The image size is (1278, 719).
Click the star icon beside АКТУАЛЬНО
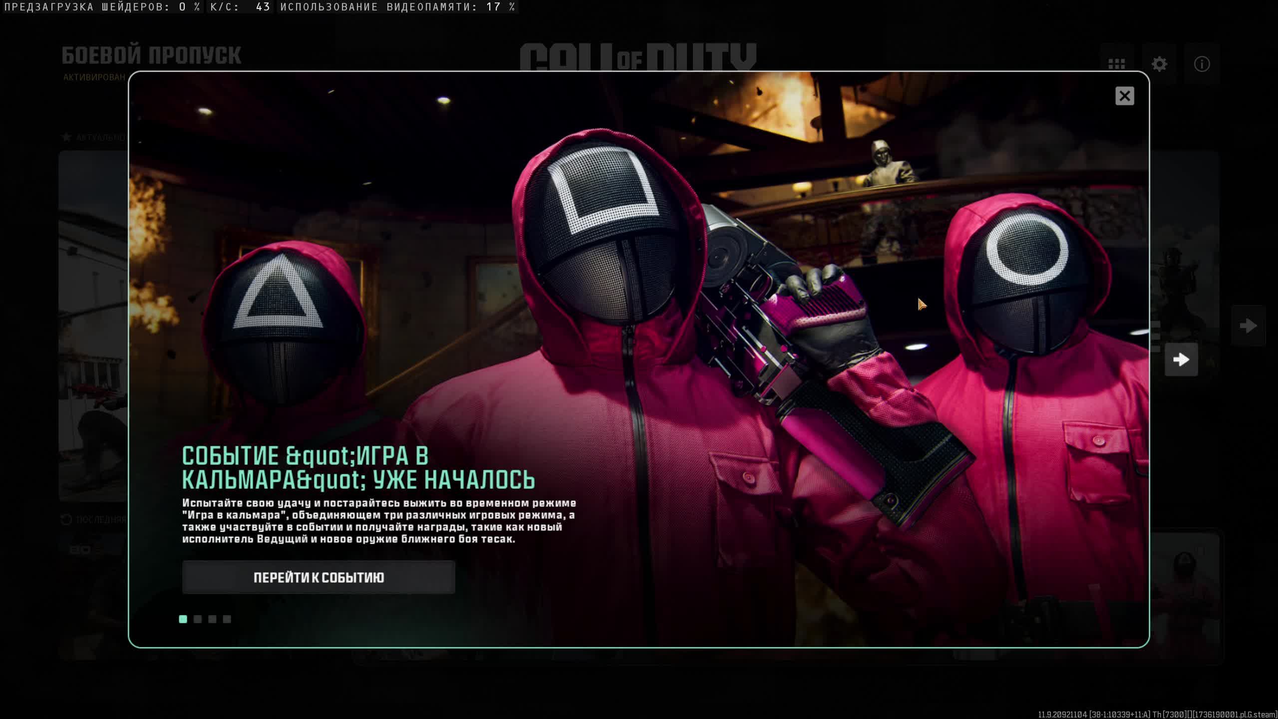tap(66, 137)
